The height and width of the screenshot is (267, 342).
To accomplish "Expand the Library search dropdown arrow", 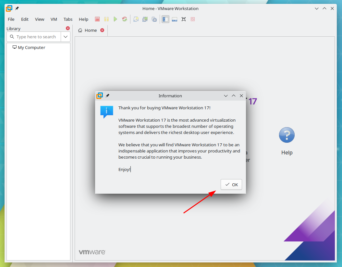I will [x=66, y=37].
